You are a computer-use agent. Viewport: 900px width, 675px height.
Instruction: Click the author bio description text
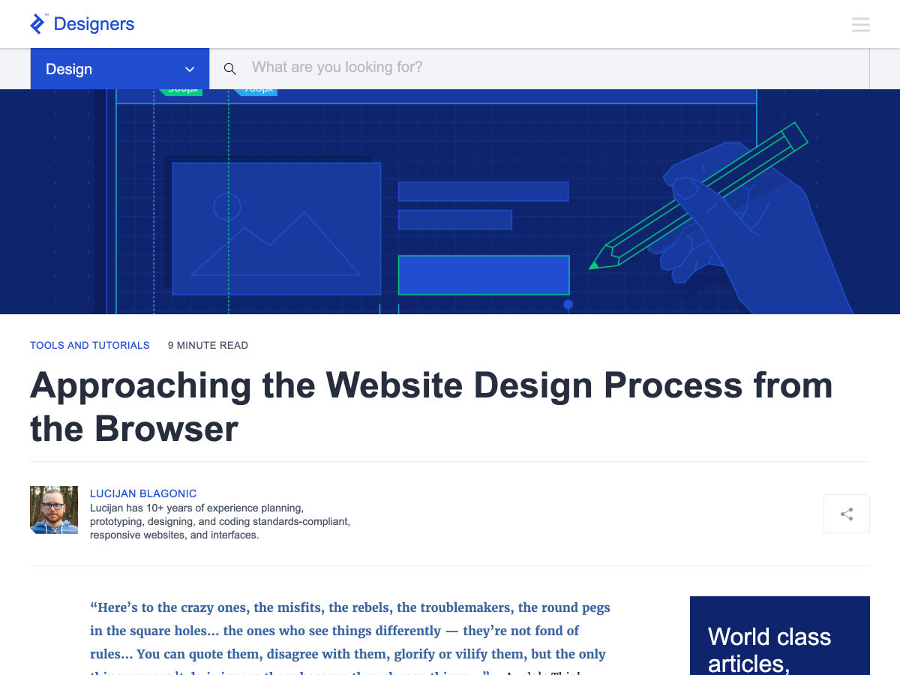[x=220, y=521]
